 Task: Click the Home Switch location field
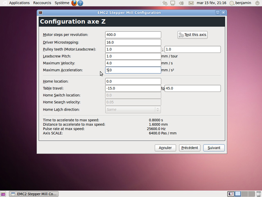pos(133,95)
